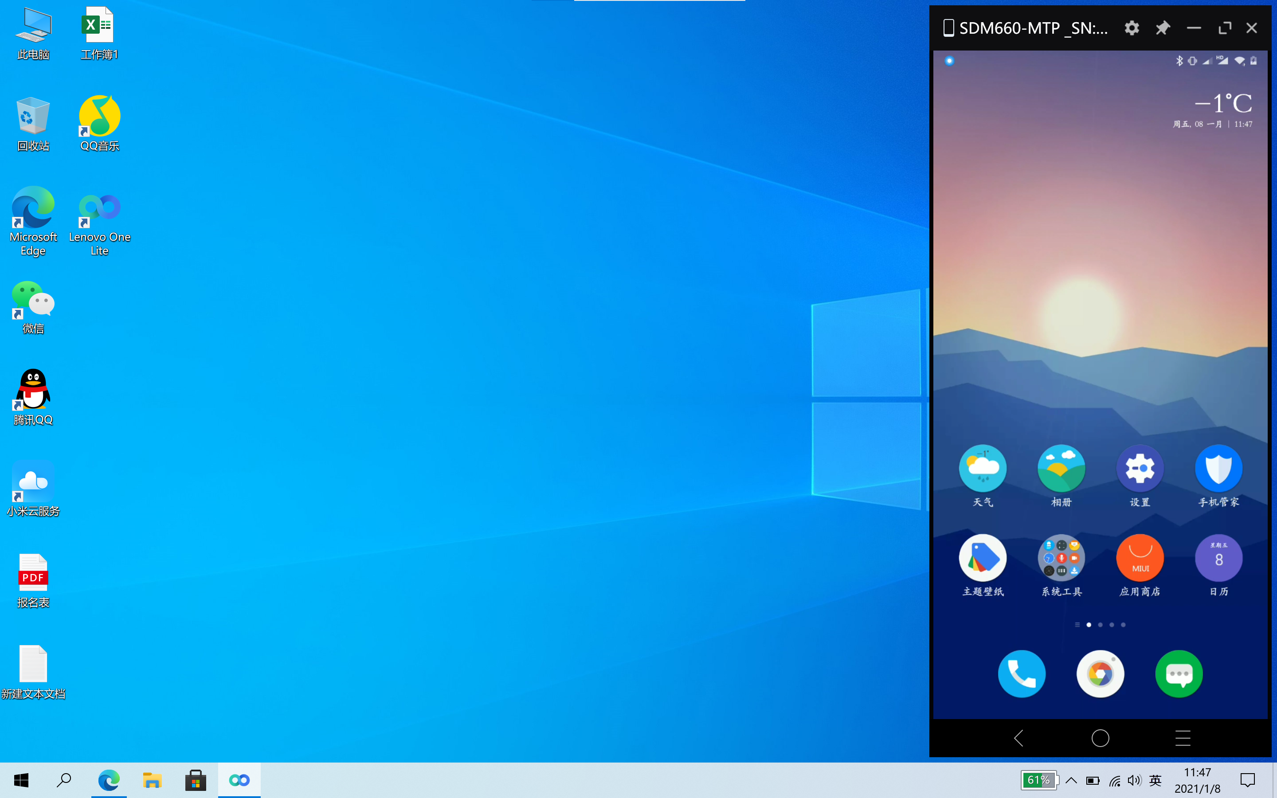Tap the green Messages dock icon
Viewport: 1277px width, 798px height.
[1179, 674]
